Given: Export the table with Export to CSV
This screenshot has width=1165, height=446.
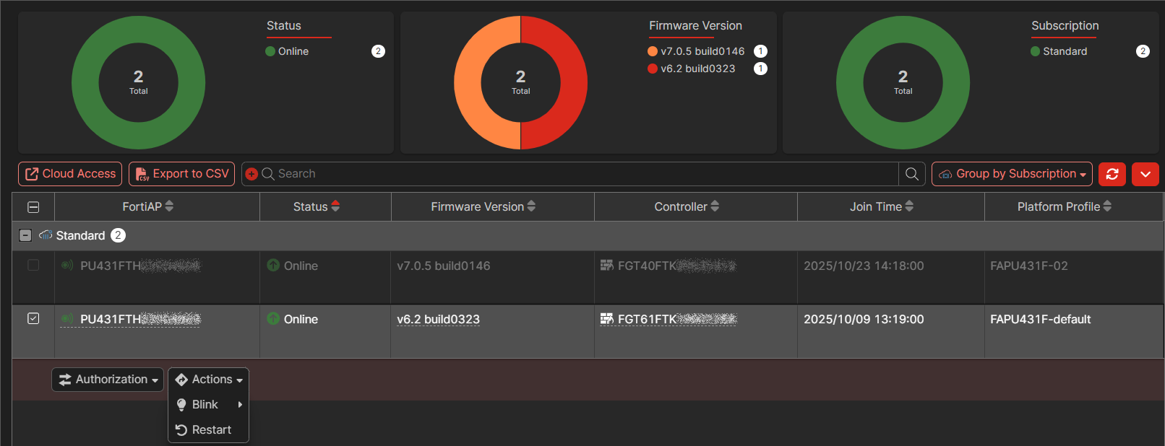Looking at the screenshot, I should click(x=181, y=174).
